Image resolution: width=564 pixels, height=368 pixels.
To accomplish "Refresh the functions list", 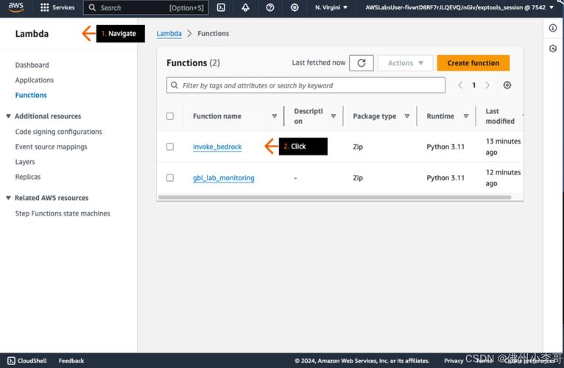I will click(361, 63).
